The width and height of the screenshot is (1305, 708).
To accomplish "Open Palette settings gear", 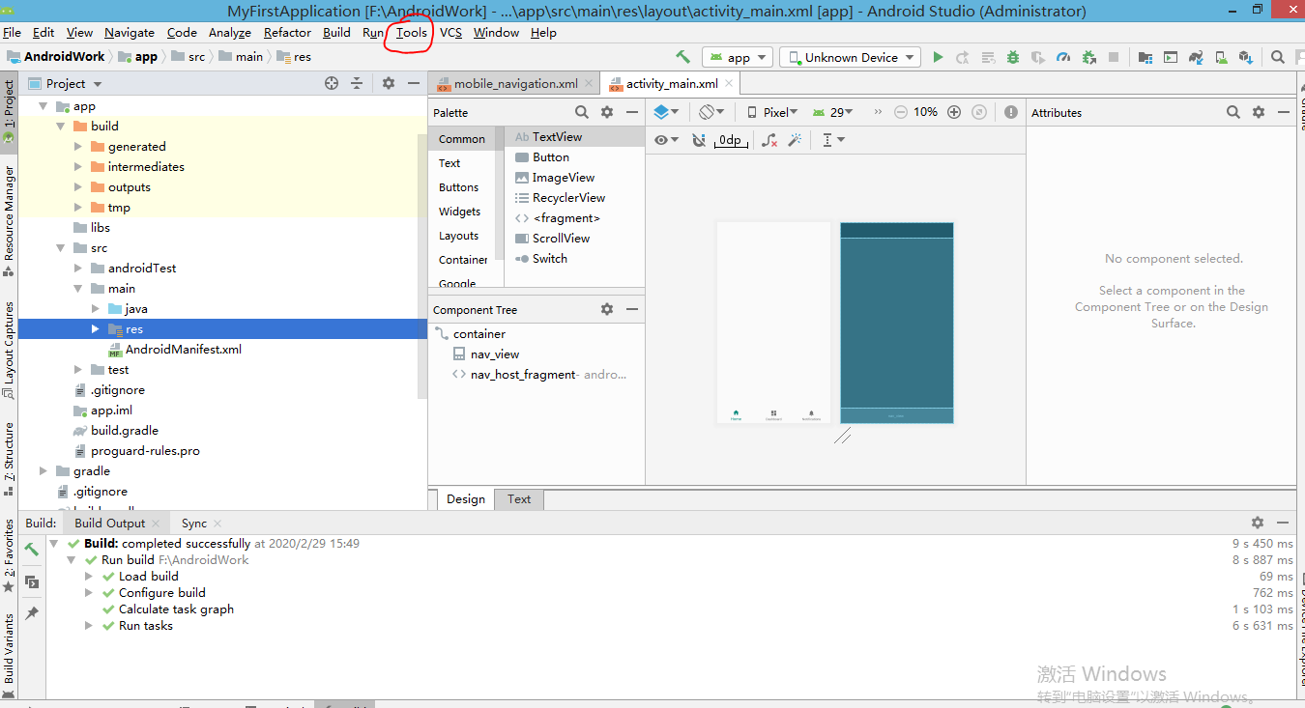I will pos(607,112).
